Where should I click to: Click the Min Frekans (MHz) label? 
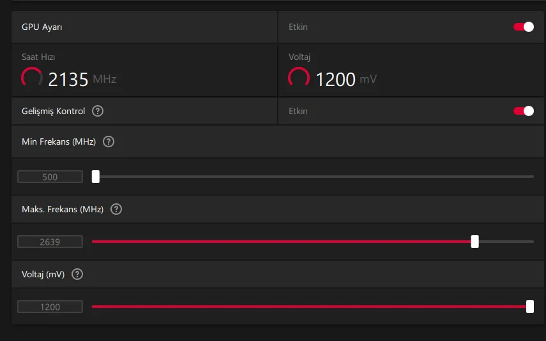point(59,141)
